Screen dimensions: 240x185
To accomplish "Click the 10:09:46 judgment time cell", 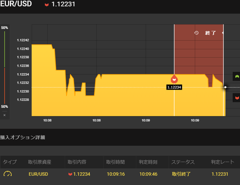I will [148, 174].
